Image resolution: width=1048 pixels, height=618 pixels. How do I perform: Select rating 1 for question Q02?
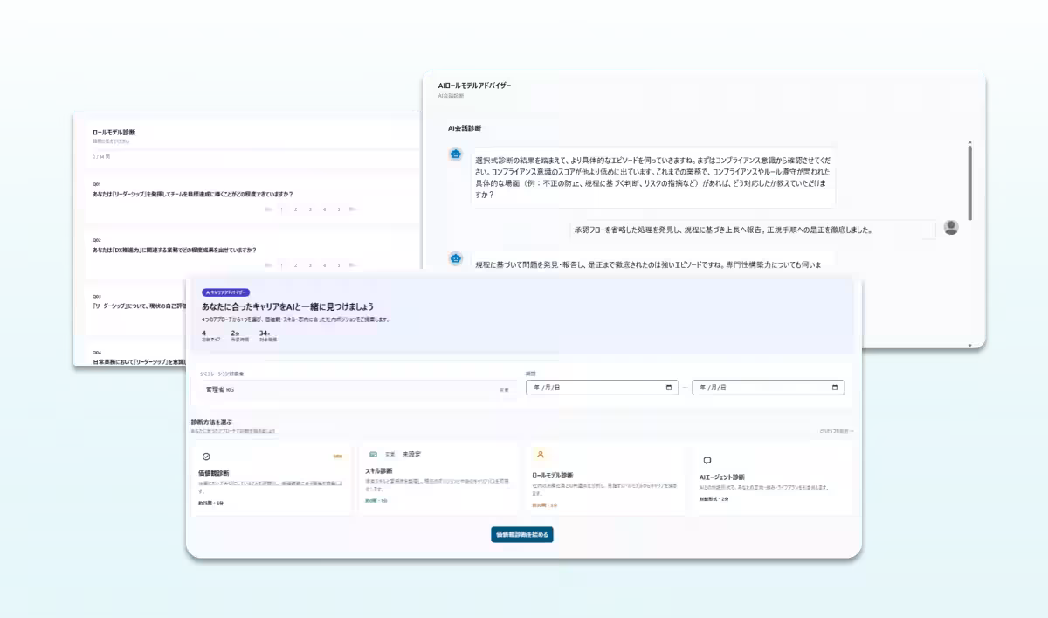click(x=281, y=265)
